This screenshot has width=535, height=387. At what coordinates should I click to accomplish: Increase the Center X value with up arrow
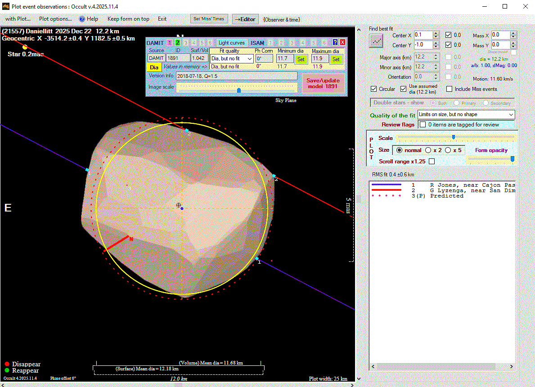point(436,33)
